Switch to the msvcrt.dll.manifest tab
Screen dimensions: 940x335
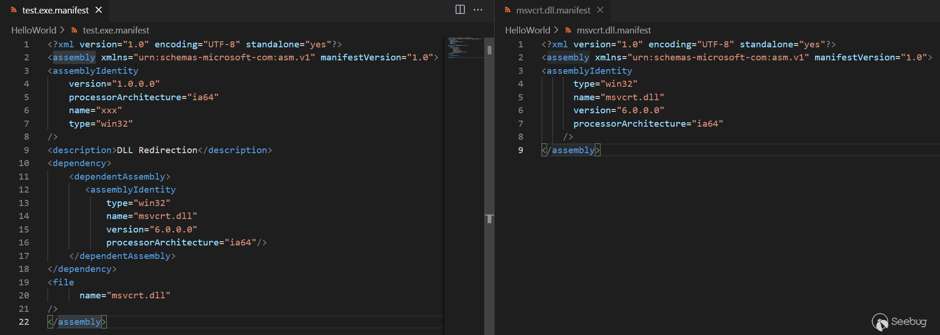coord(553,10)
